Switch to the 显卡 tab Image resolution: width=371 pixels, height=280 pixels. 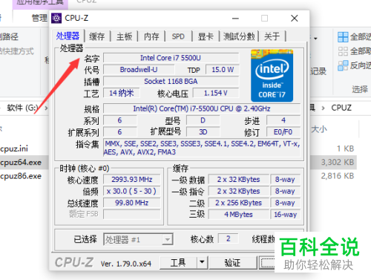pos(206,36)
